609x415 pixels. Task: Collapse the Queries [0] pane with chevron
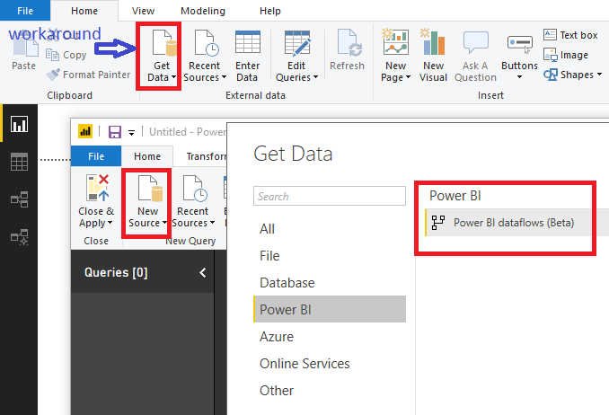coord(203,273)
